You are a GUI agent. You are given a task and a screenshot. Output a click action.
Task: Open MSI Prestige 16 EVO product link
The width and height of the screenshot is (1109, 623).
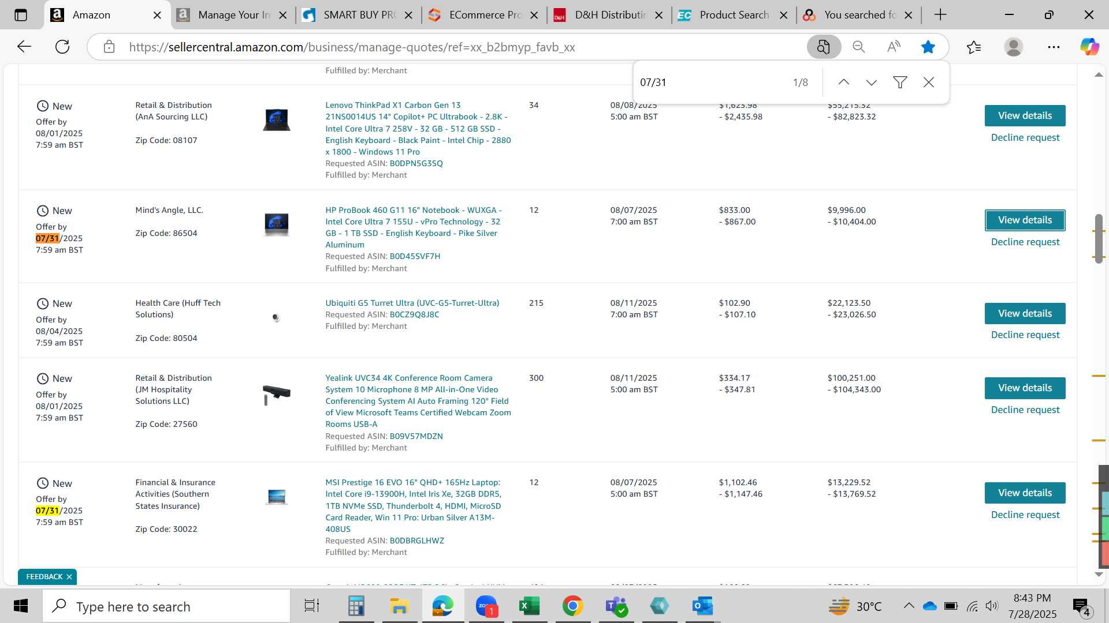click(413, 505)
